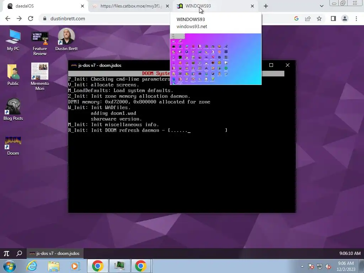The width and height of the screenshot is (364, 273).
Task: Switch to the files.catbox.moe tab
Action: pos(131,6)
